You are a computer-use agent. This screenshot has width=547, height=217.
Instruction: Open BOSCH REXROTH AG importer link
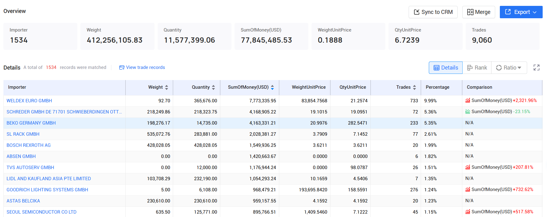pyautogui.click(x=29, y=145)
